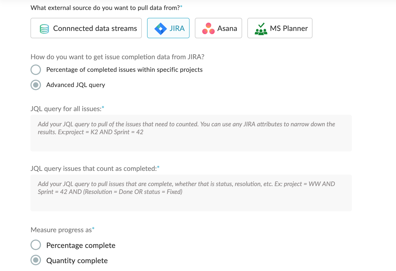Click the blue JIRA diamond logo

point(160,29)
